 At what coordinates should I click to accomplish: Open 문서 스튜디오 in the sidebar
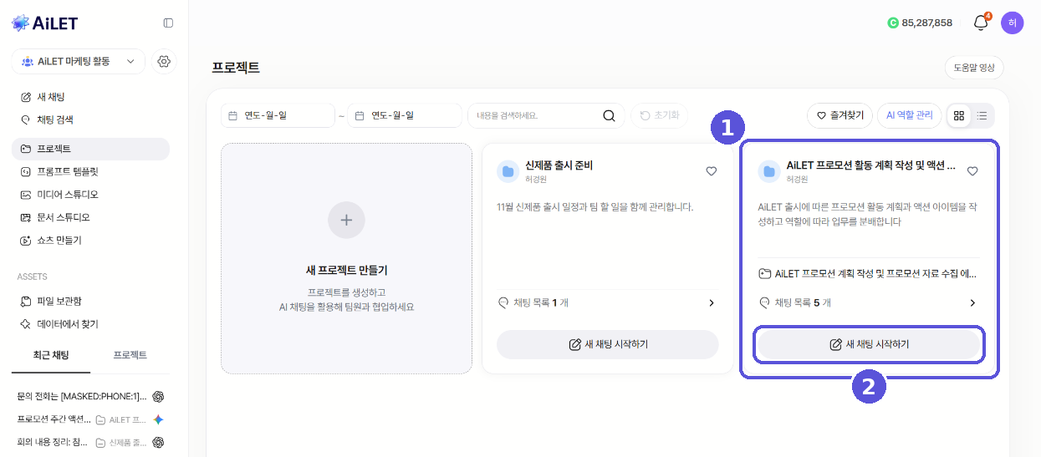tap(90, 217)
